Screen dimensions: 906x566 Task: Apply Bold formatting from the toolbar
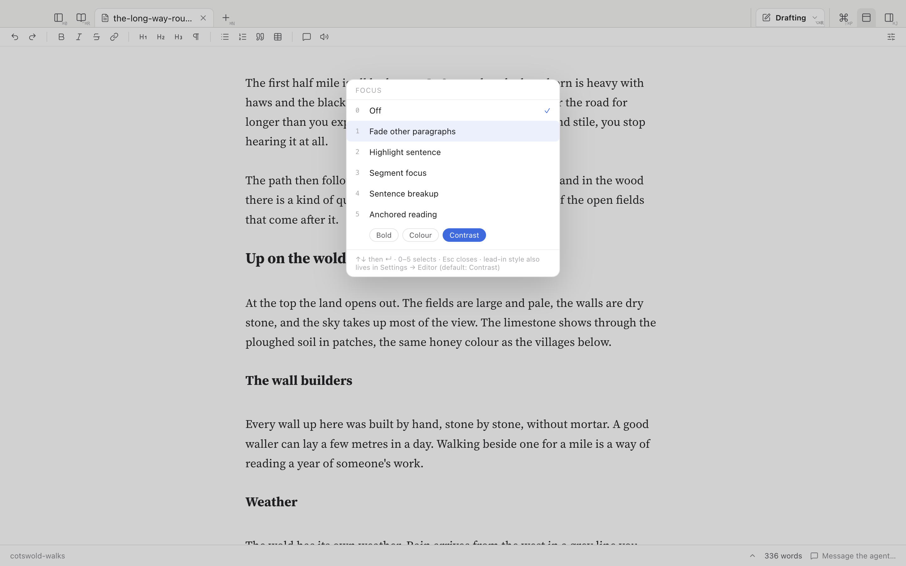tap(61, 37)
